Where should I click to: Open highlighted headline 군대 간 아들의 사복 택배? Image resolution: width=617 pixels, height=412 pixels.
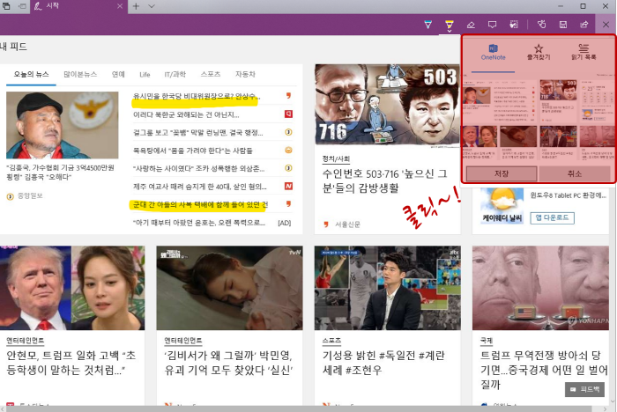coord(200,204)
